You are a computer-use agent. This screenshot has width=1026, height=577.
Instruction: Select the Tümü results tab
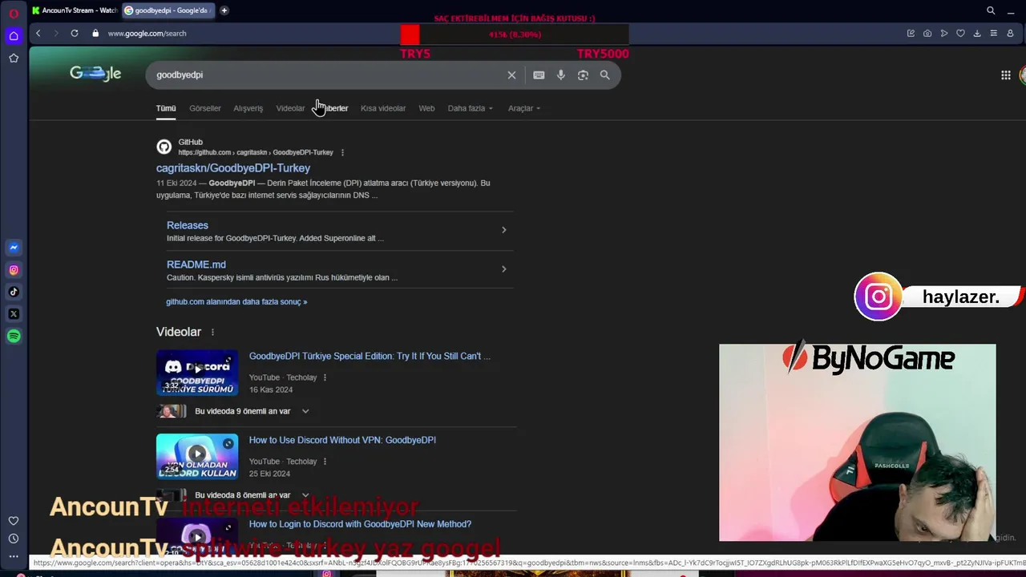coord(166,108)
